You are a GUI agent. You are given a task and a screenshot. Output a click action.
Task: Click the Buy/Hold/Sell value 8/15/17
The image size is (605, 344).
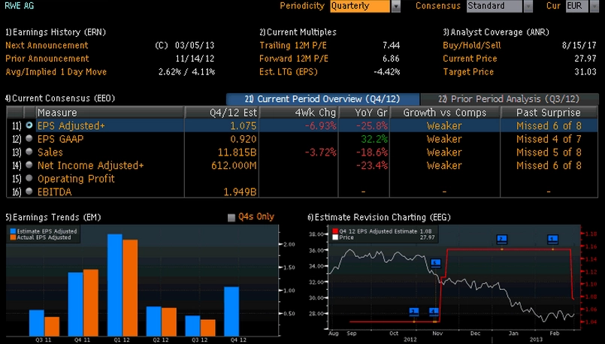click(579, 46)
